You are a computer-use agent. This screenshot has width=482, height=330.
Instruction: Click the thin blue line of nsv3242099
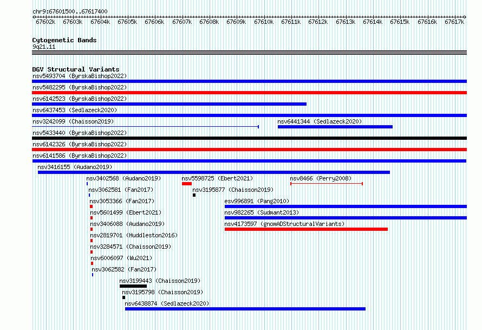point(145,127)
